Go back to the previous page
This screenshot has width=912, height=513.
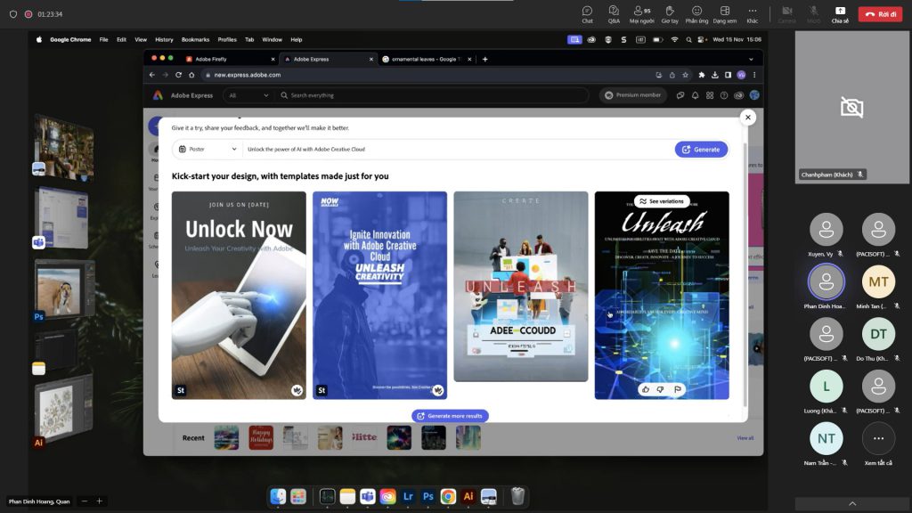(151, 75)
